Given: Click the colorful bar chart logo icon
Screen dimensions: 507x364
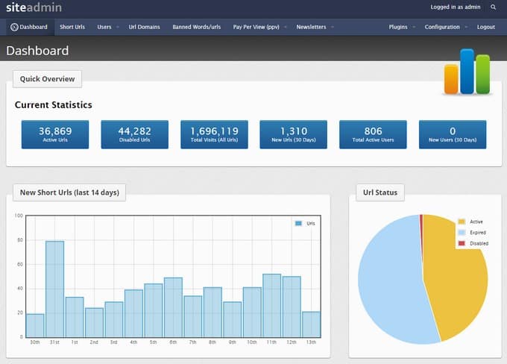Looking at the screenshot, I should [x=467, y=72].
